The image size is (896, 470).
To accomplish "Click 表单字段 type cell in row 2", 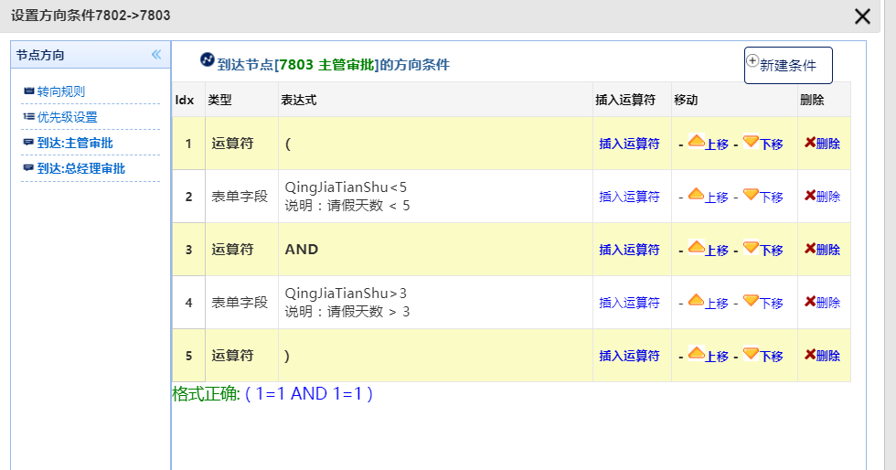I will pyautogui.click(x=240, y=197).
